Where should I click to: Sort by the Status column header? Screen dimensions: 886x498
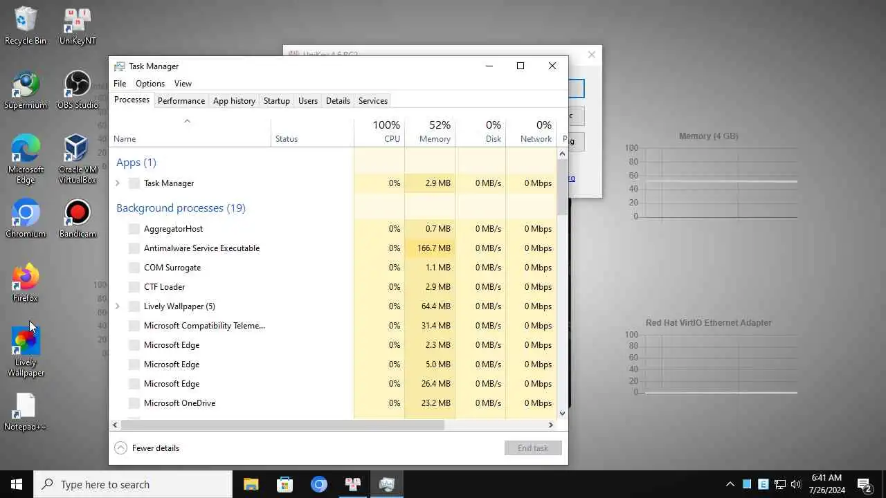(312, 132)
